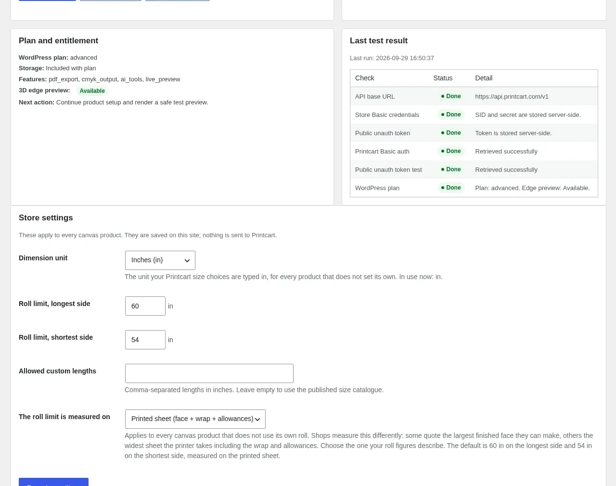Select the API base URL row label
This screenshot has height=486, width=616.
(x=375, y=96)
